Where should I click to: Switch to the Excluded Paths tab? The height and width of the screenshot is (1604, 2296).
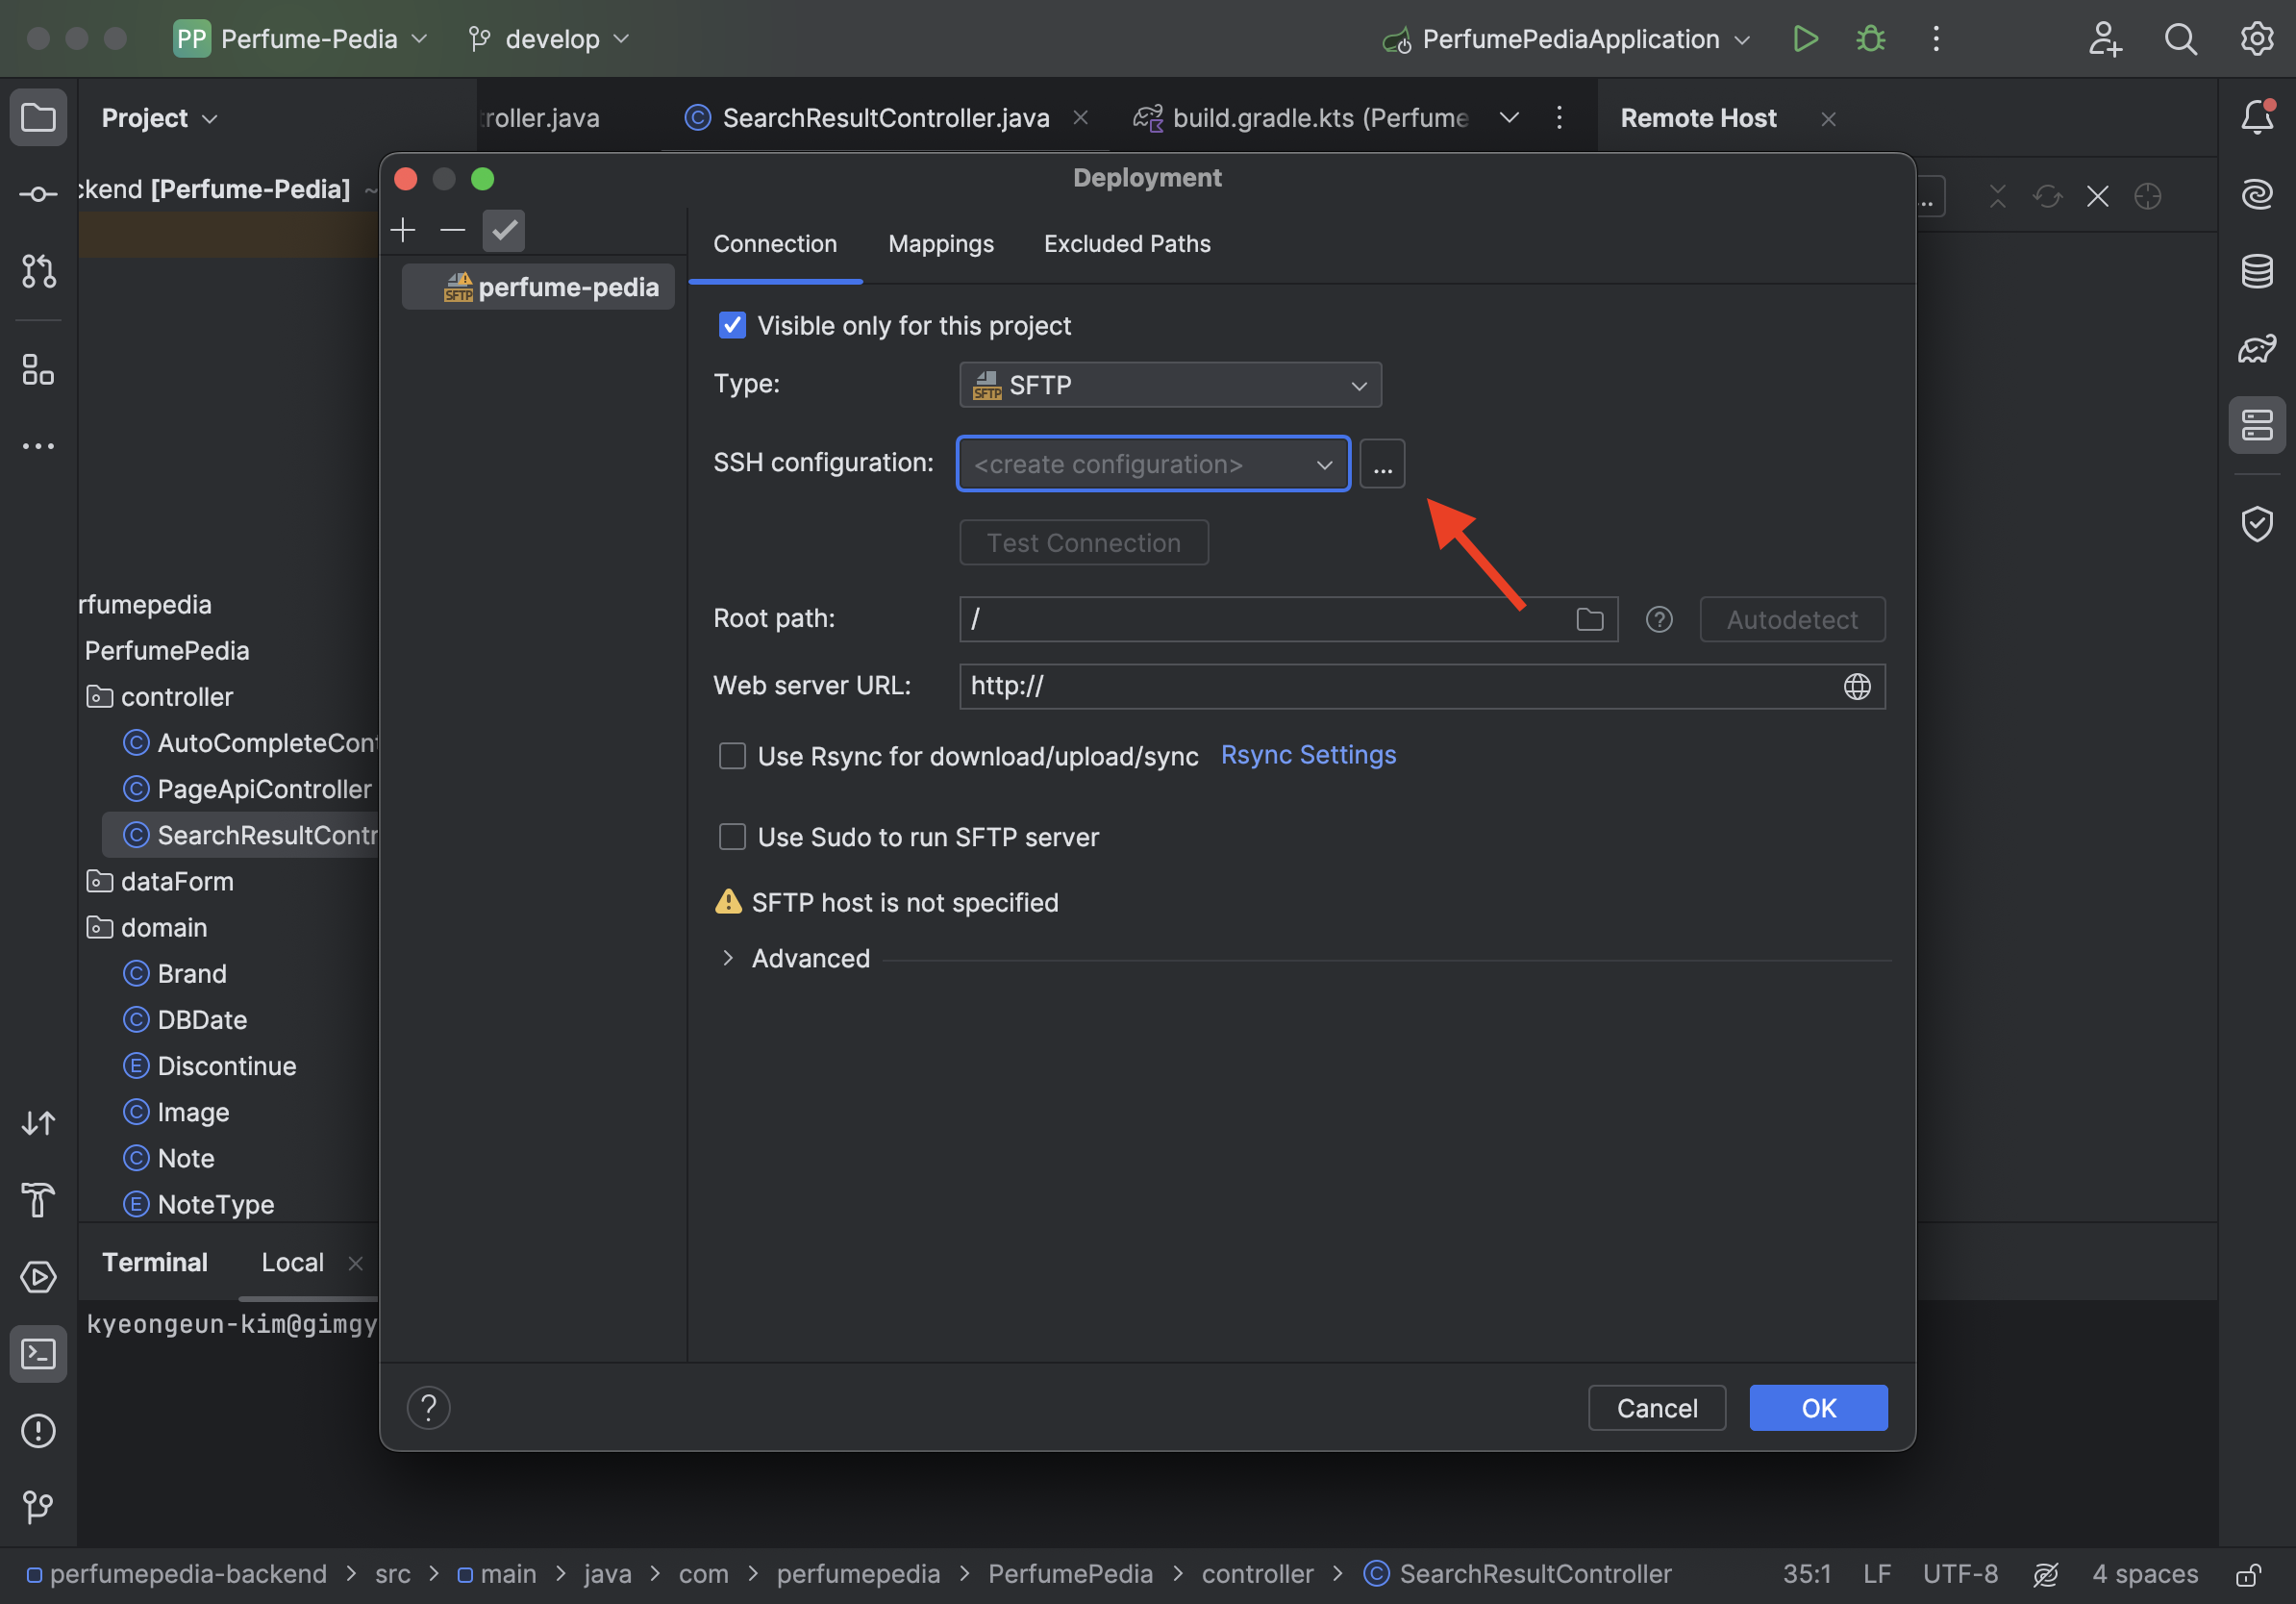pos(1127,244)
